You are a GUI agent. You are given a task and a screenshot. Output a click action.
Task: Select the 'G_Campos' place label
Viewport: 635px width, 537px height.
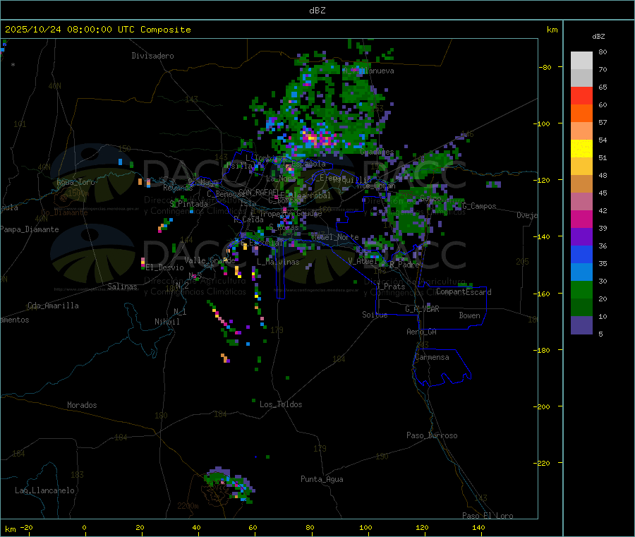click(x=479, y=206)
